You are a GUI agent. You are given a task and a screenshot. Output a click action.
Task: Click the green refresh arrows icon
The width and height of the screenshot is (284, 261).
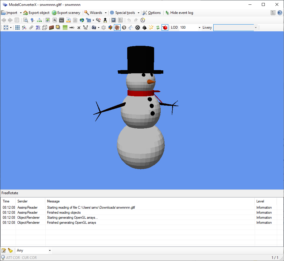coord(158,27)
